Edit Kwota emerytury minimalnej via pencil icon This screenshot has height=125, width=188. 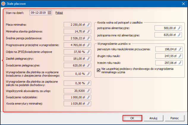tap(89, 103)
